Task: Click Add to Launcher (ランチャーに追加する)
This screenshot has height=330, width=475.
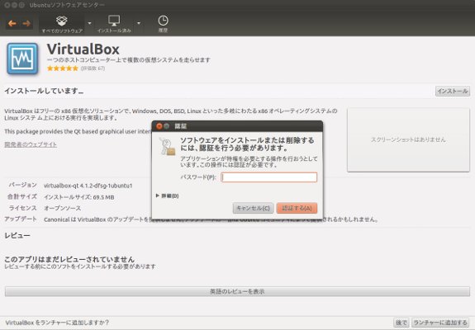Action: 440,323
